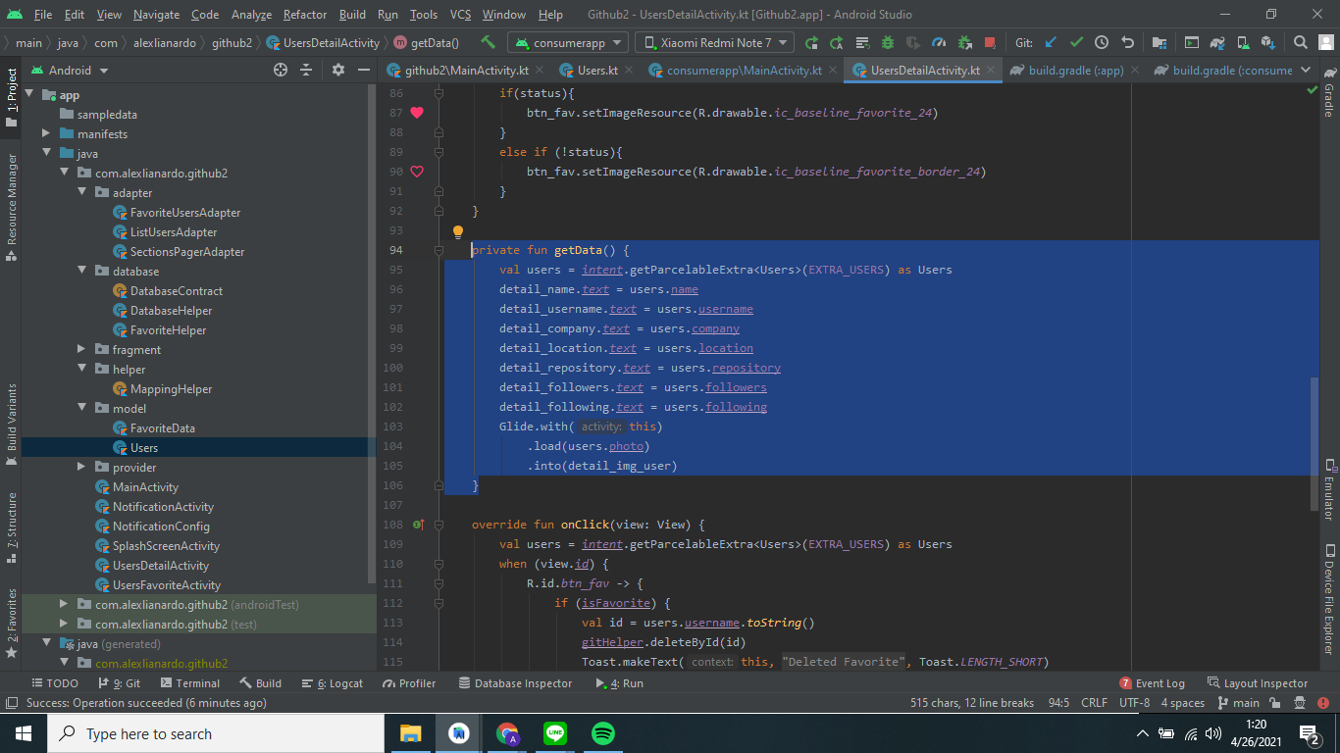Debug the consumerapp configuration
This screenshot has height=753, width=1340.
click(886, 42)
